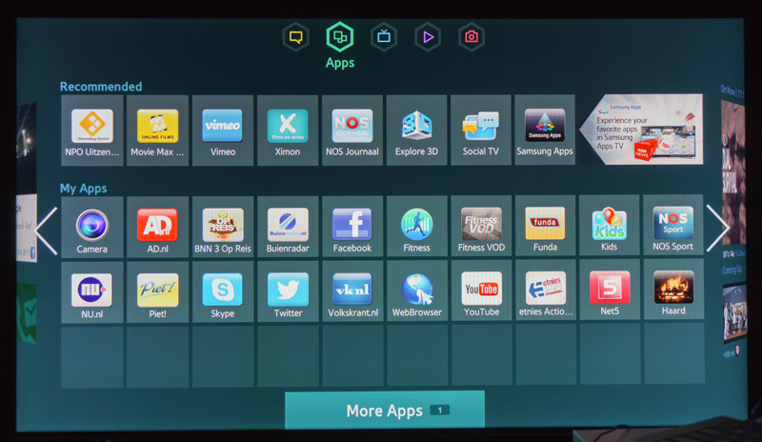Open the Volkskrant.nl app
This screenshot has height=442, width=762.
pos(352,291)
